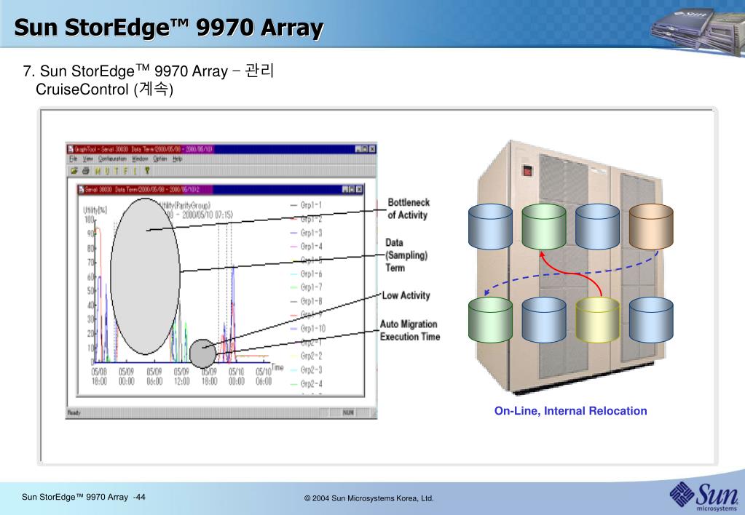
Task: Click the Print icon in GraphTool toolbar
Action: pos(85,171)
